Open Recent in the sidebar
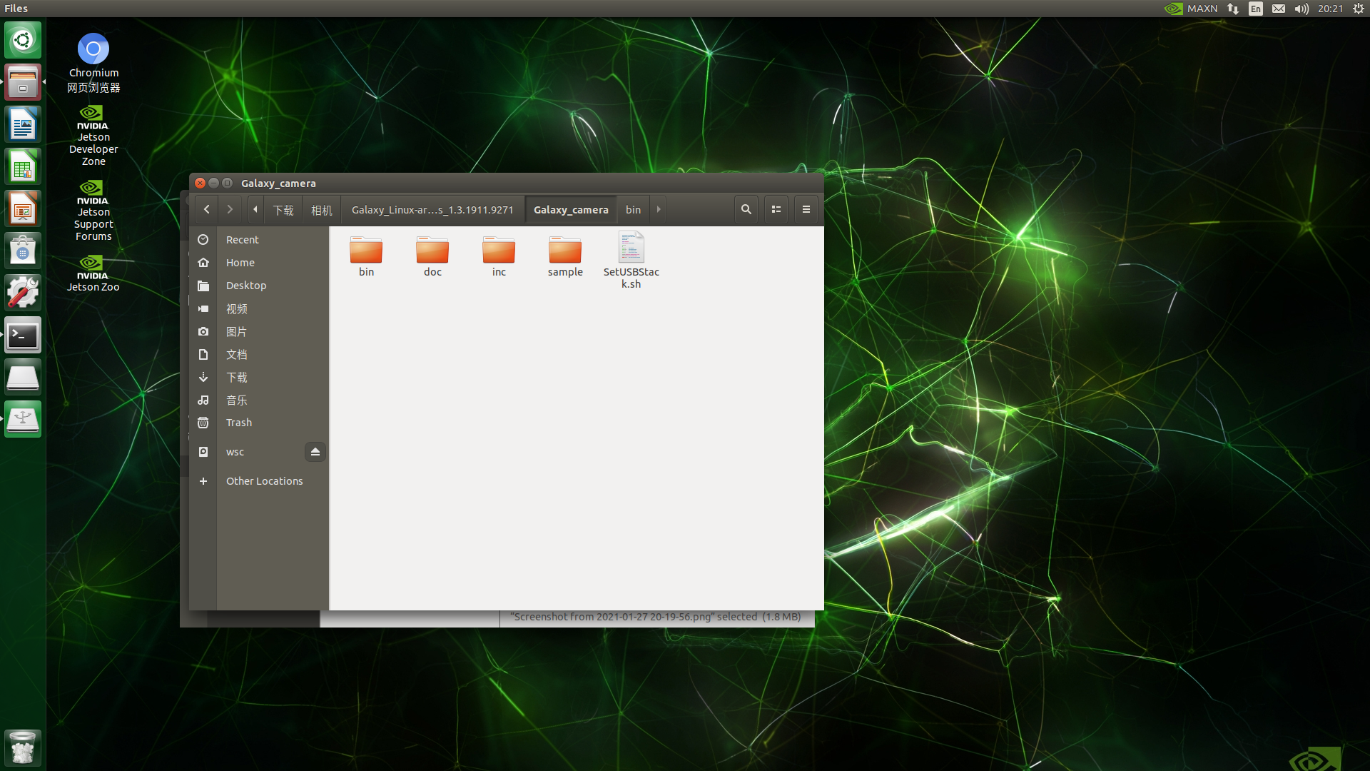 click(x=259, y=240)
